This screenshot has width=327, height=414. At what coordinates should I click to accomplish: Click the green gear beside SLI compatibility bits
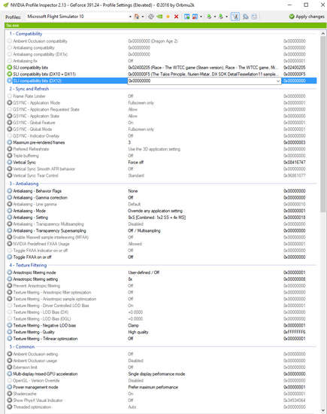[x=10, y=67]
